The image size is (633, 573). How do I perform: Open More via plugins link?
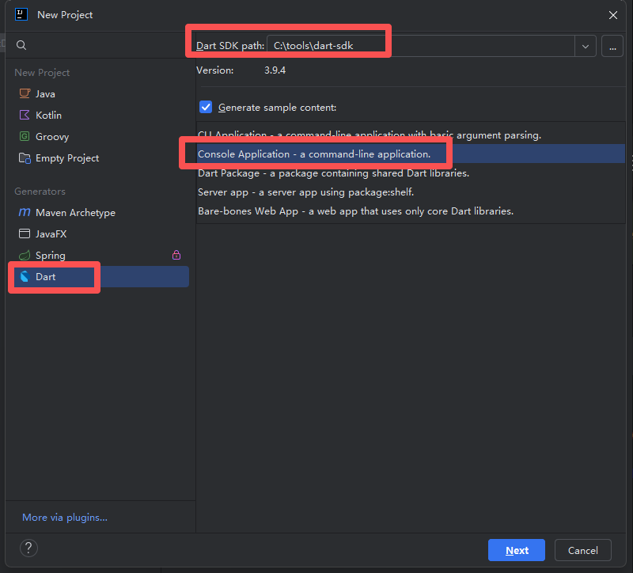pyautogui.click(x=65, y=518)
